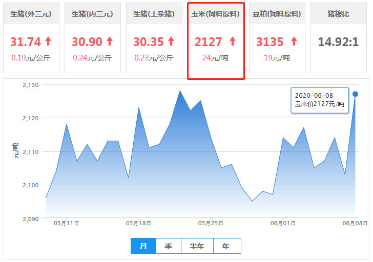Click the up arrow next to 30.90
Viewport: 373px width, 262px height.
(x=110, y=41)
